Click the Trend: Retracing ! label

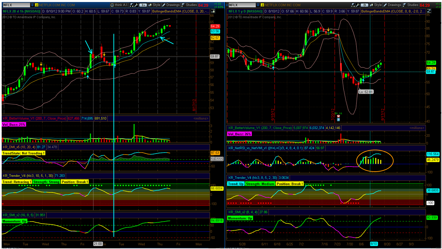click(x=17, y=182)
